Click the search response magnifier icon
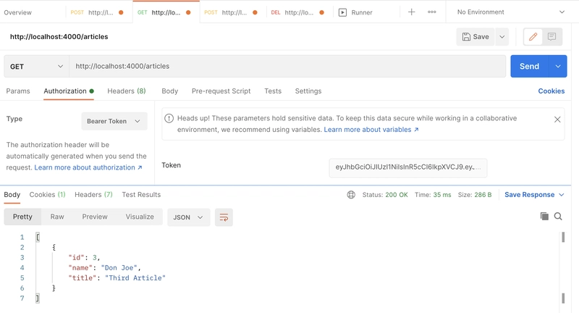Viewport: 579px width, 313px height. [x=558, y=217]
